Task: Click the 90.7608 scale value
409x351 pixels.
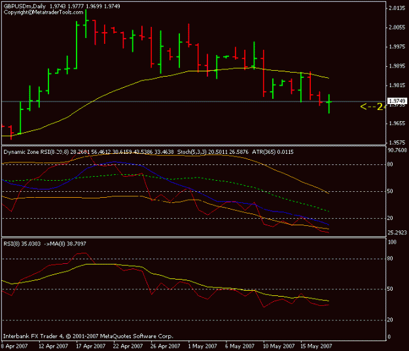Action: [x=397, y=150]
